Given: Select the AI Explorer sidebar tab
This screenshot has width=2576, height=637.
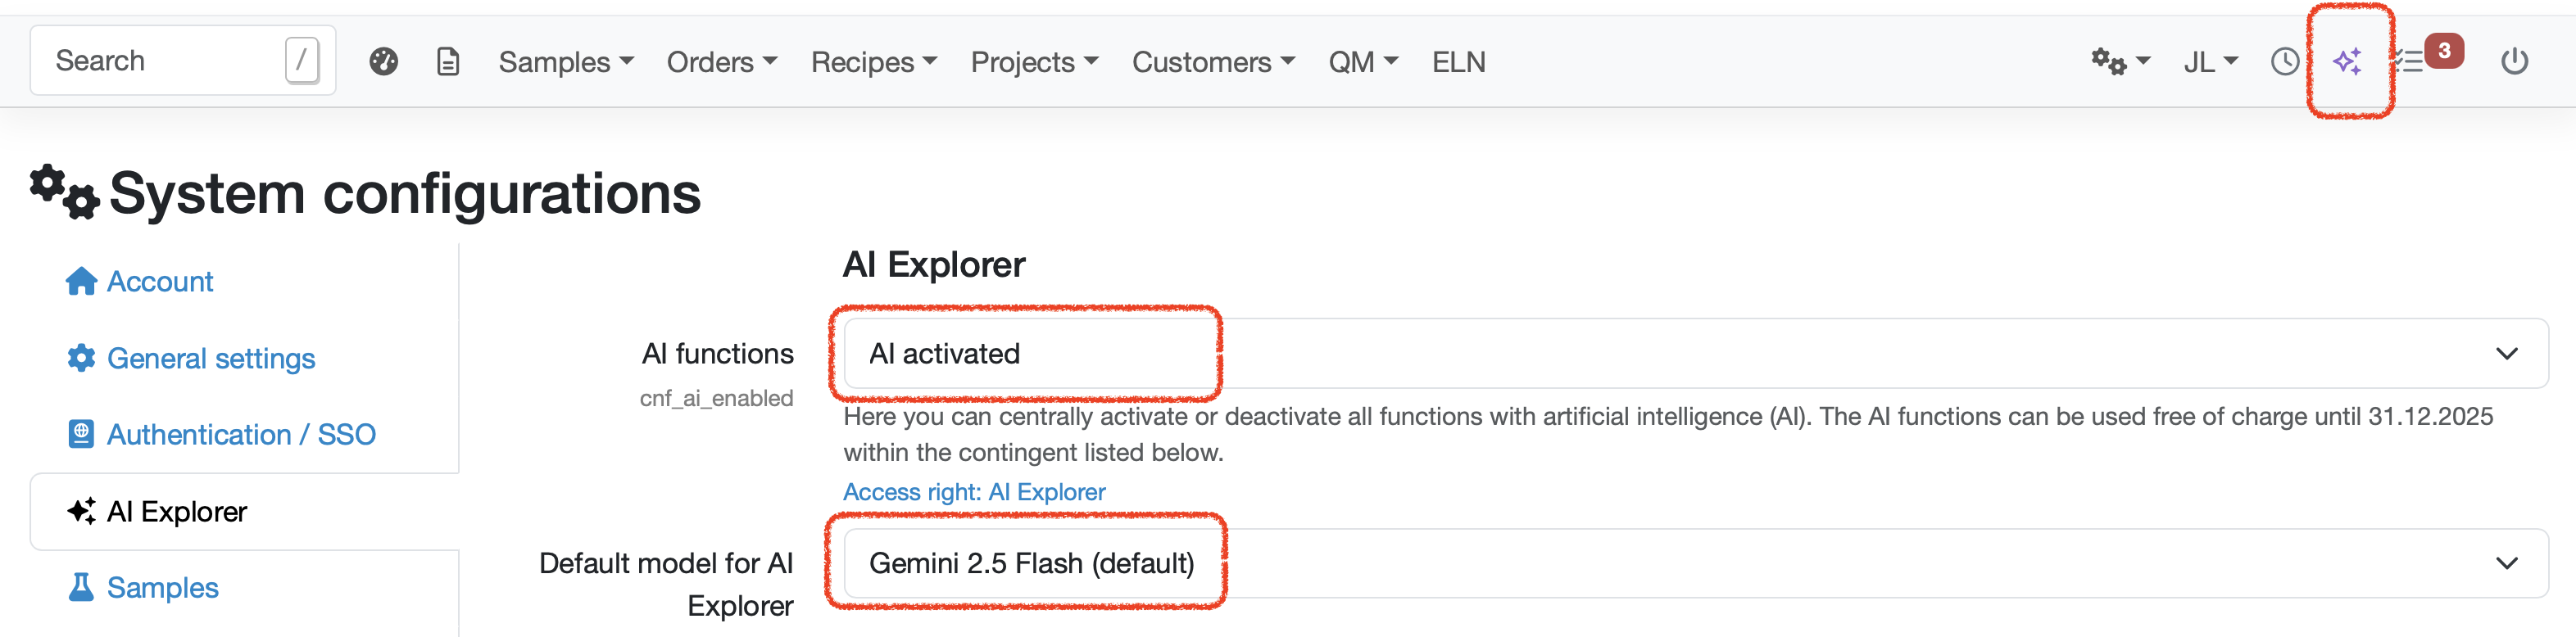Looking at the screenshot, I should tap(176, 512).
